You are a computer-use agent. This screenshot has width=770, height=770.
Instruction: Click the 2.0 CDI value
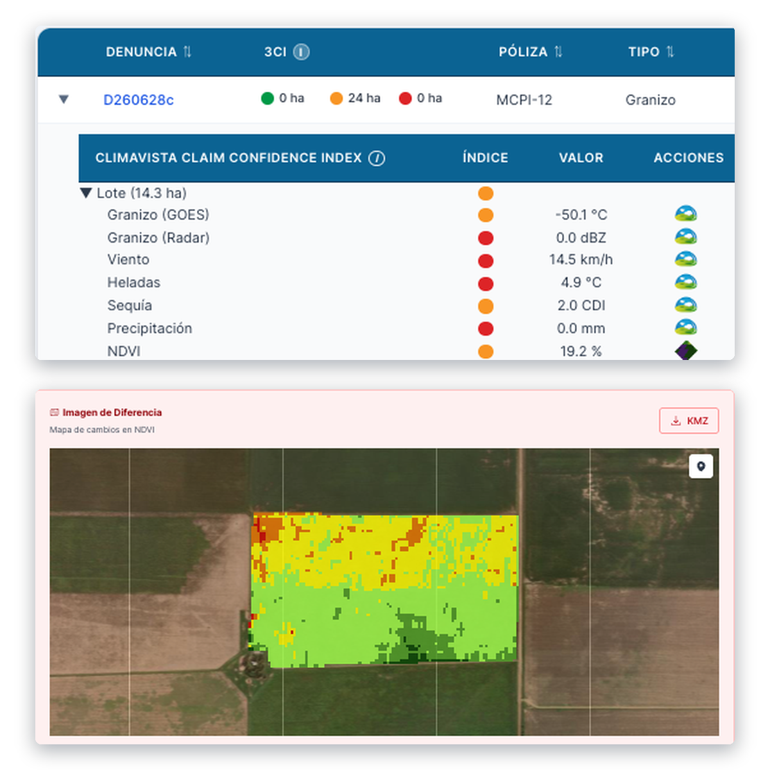coord(581,305)
